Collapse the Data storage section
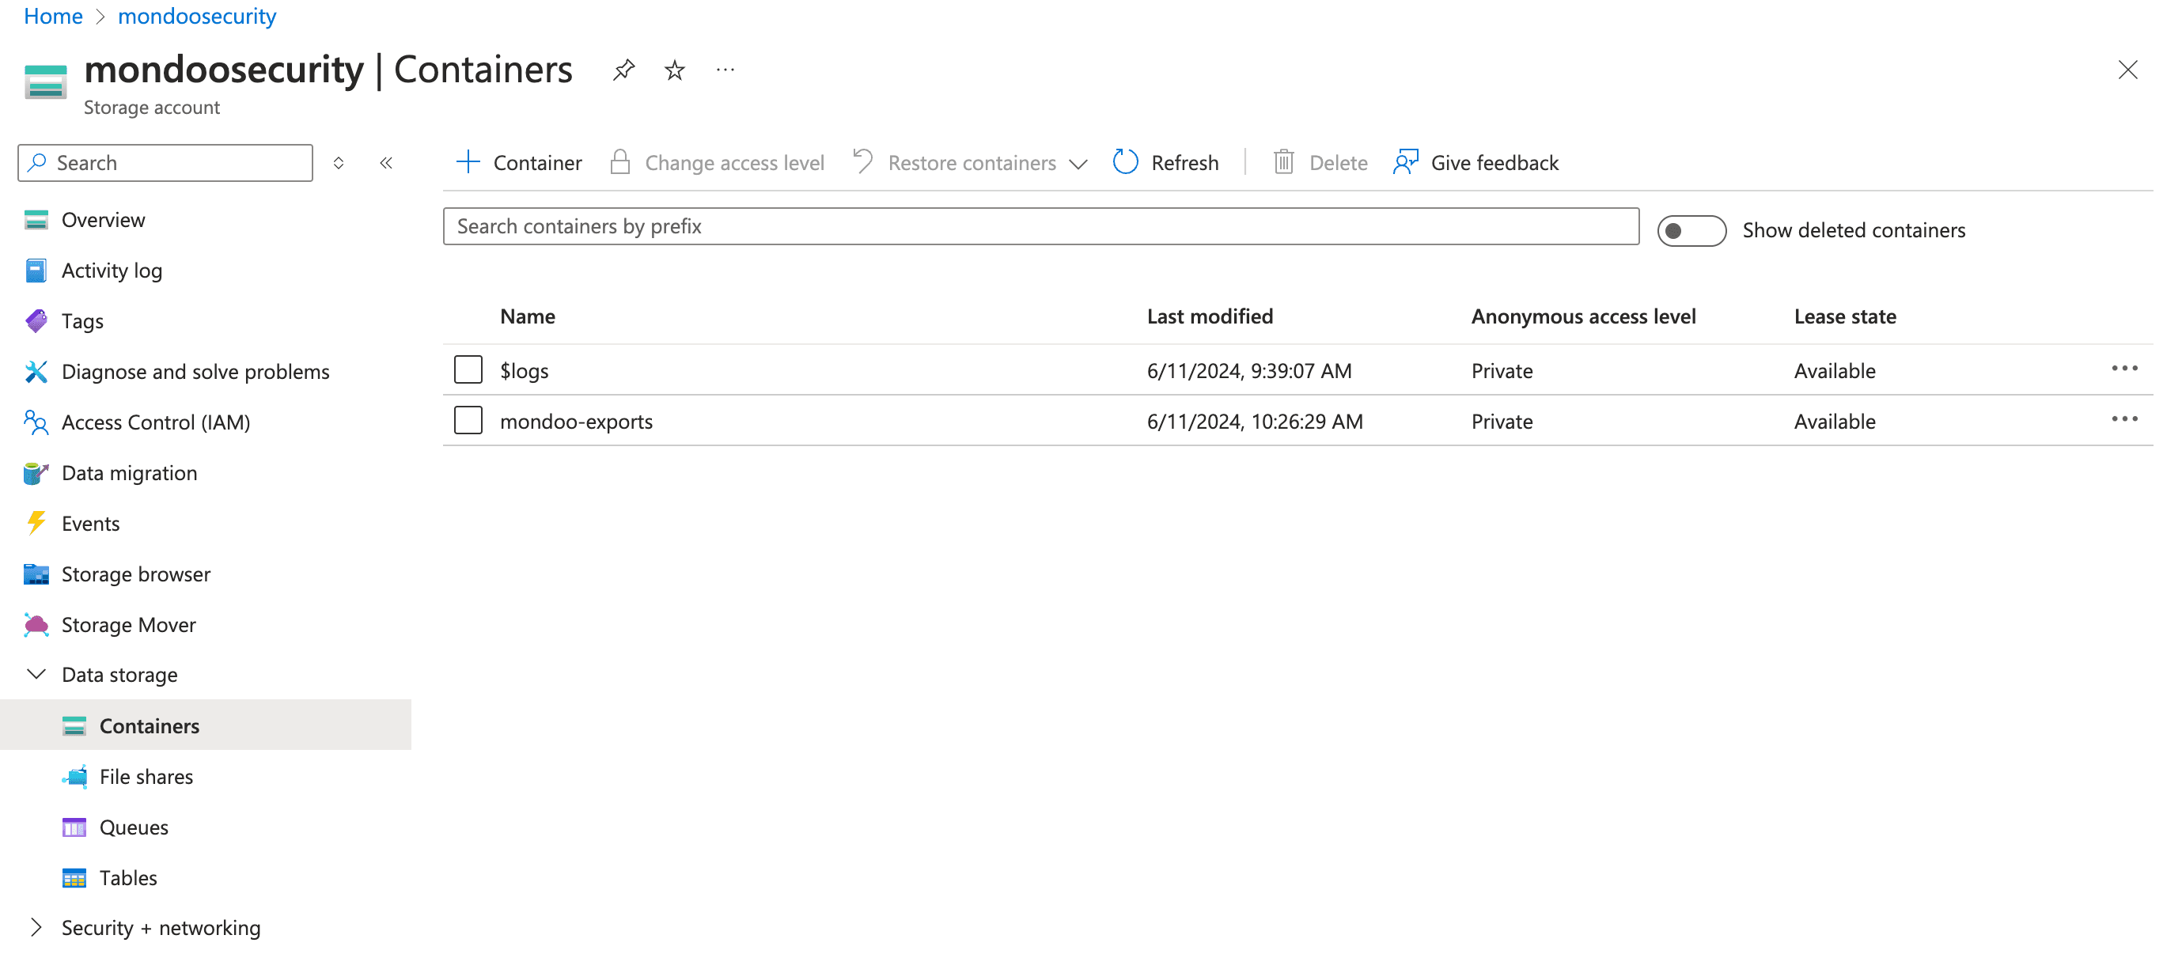The width and height of the screenshot is (2182, 954). tap(36, 675)
